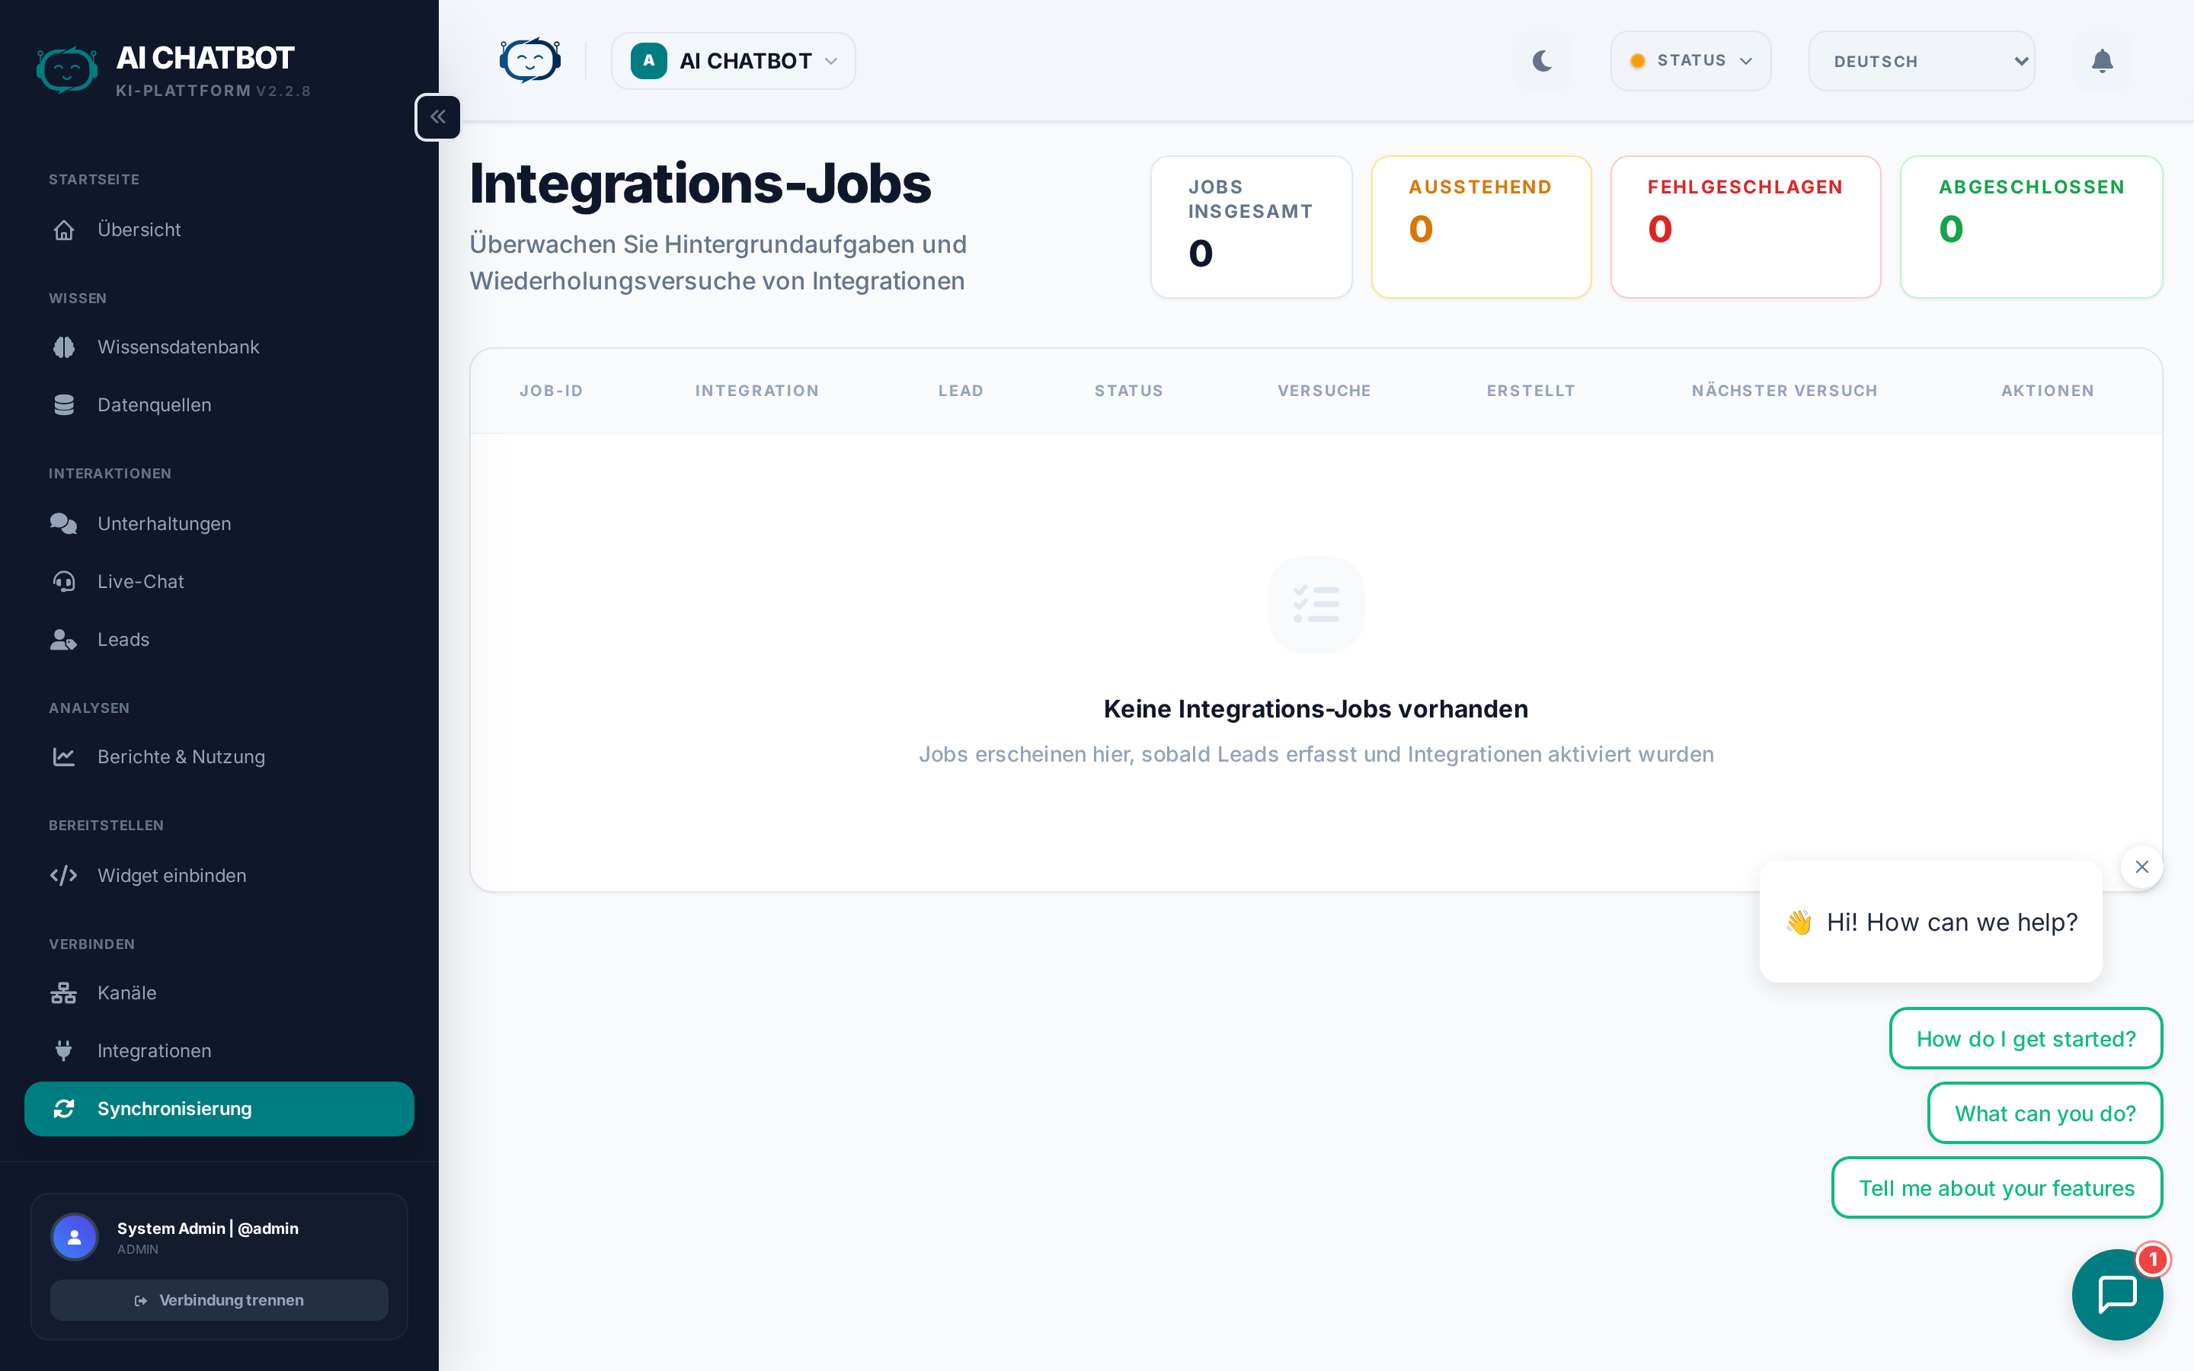Click the Integrationen plug icon
Viewport: 2194px width, 1371px height.
click(63, 1051)
